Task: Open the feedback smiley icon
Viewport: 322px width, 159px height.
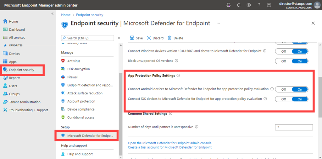Action: (269, 5)
